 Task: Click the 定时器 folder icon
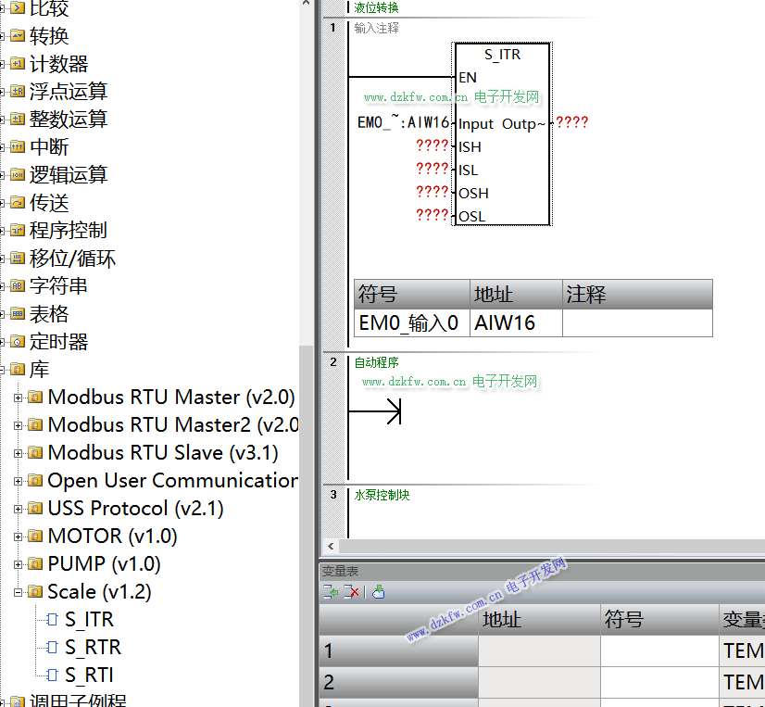(x=18, y=342)
